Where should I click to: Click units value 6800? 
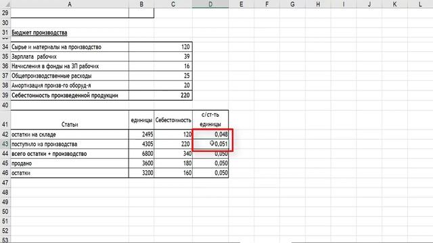(141, 153)
